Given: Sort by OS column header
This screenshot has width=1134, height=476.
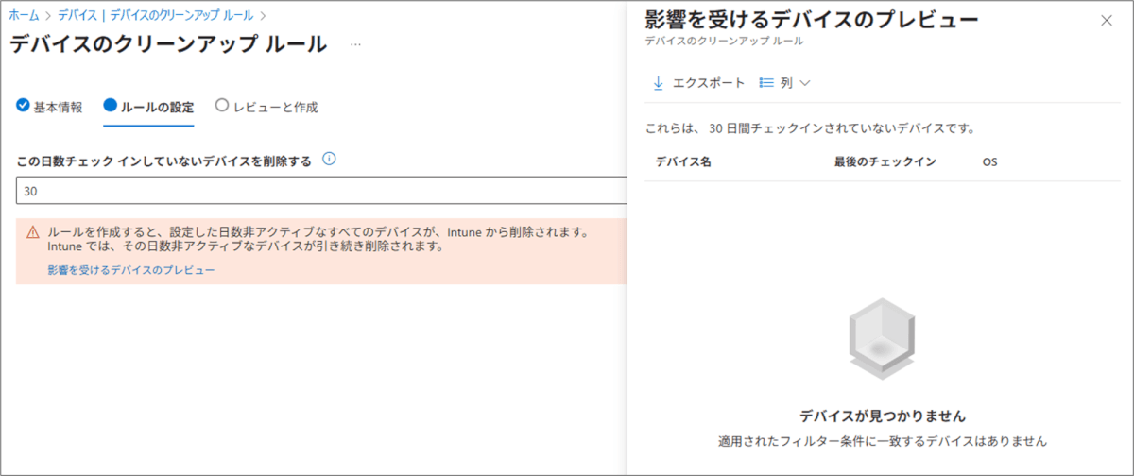Looking at the screenshot, I should click(x=990, y=161).
